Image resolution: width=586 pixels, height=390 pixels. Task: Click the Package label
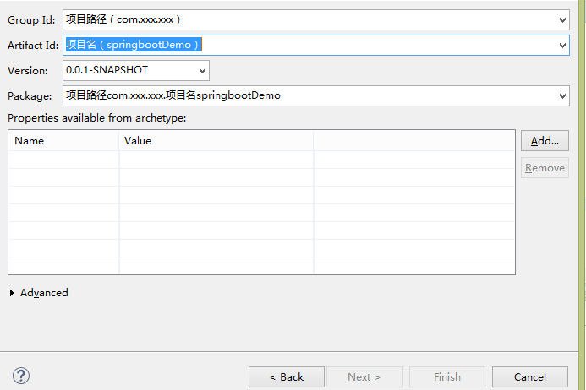30,96
